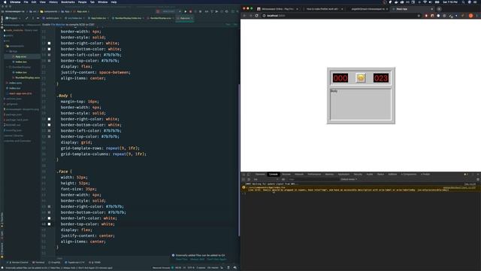Open the Default levels dropdown in console
The height and width of the screenshot is (271, 481).
pyautogui.click(x=349, y=179)
